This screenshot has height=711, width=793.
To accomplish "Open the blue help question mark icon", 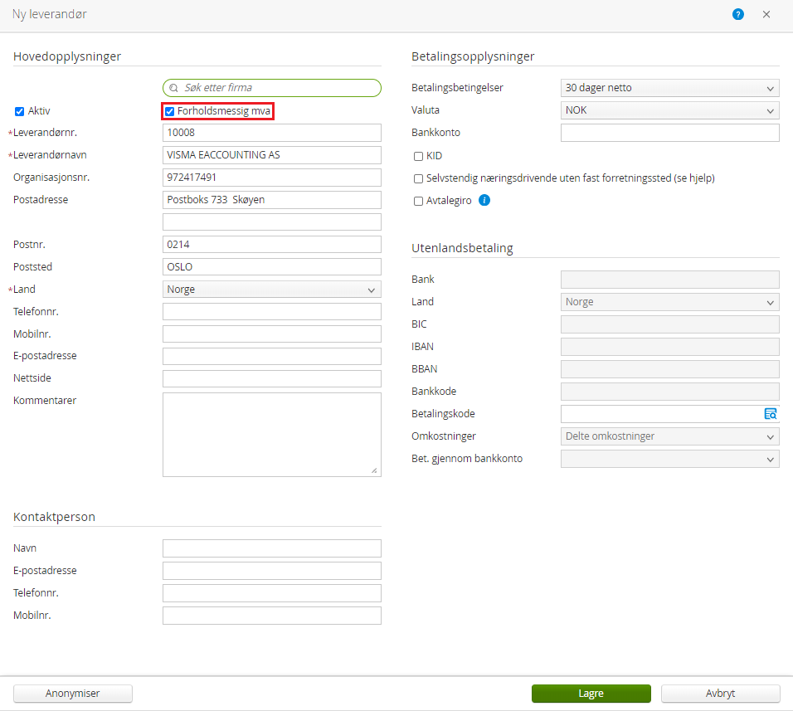I will click(738, 14).
